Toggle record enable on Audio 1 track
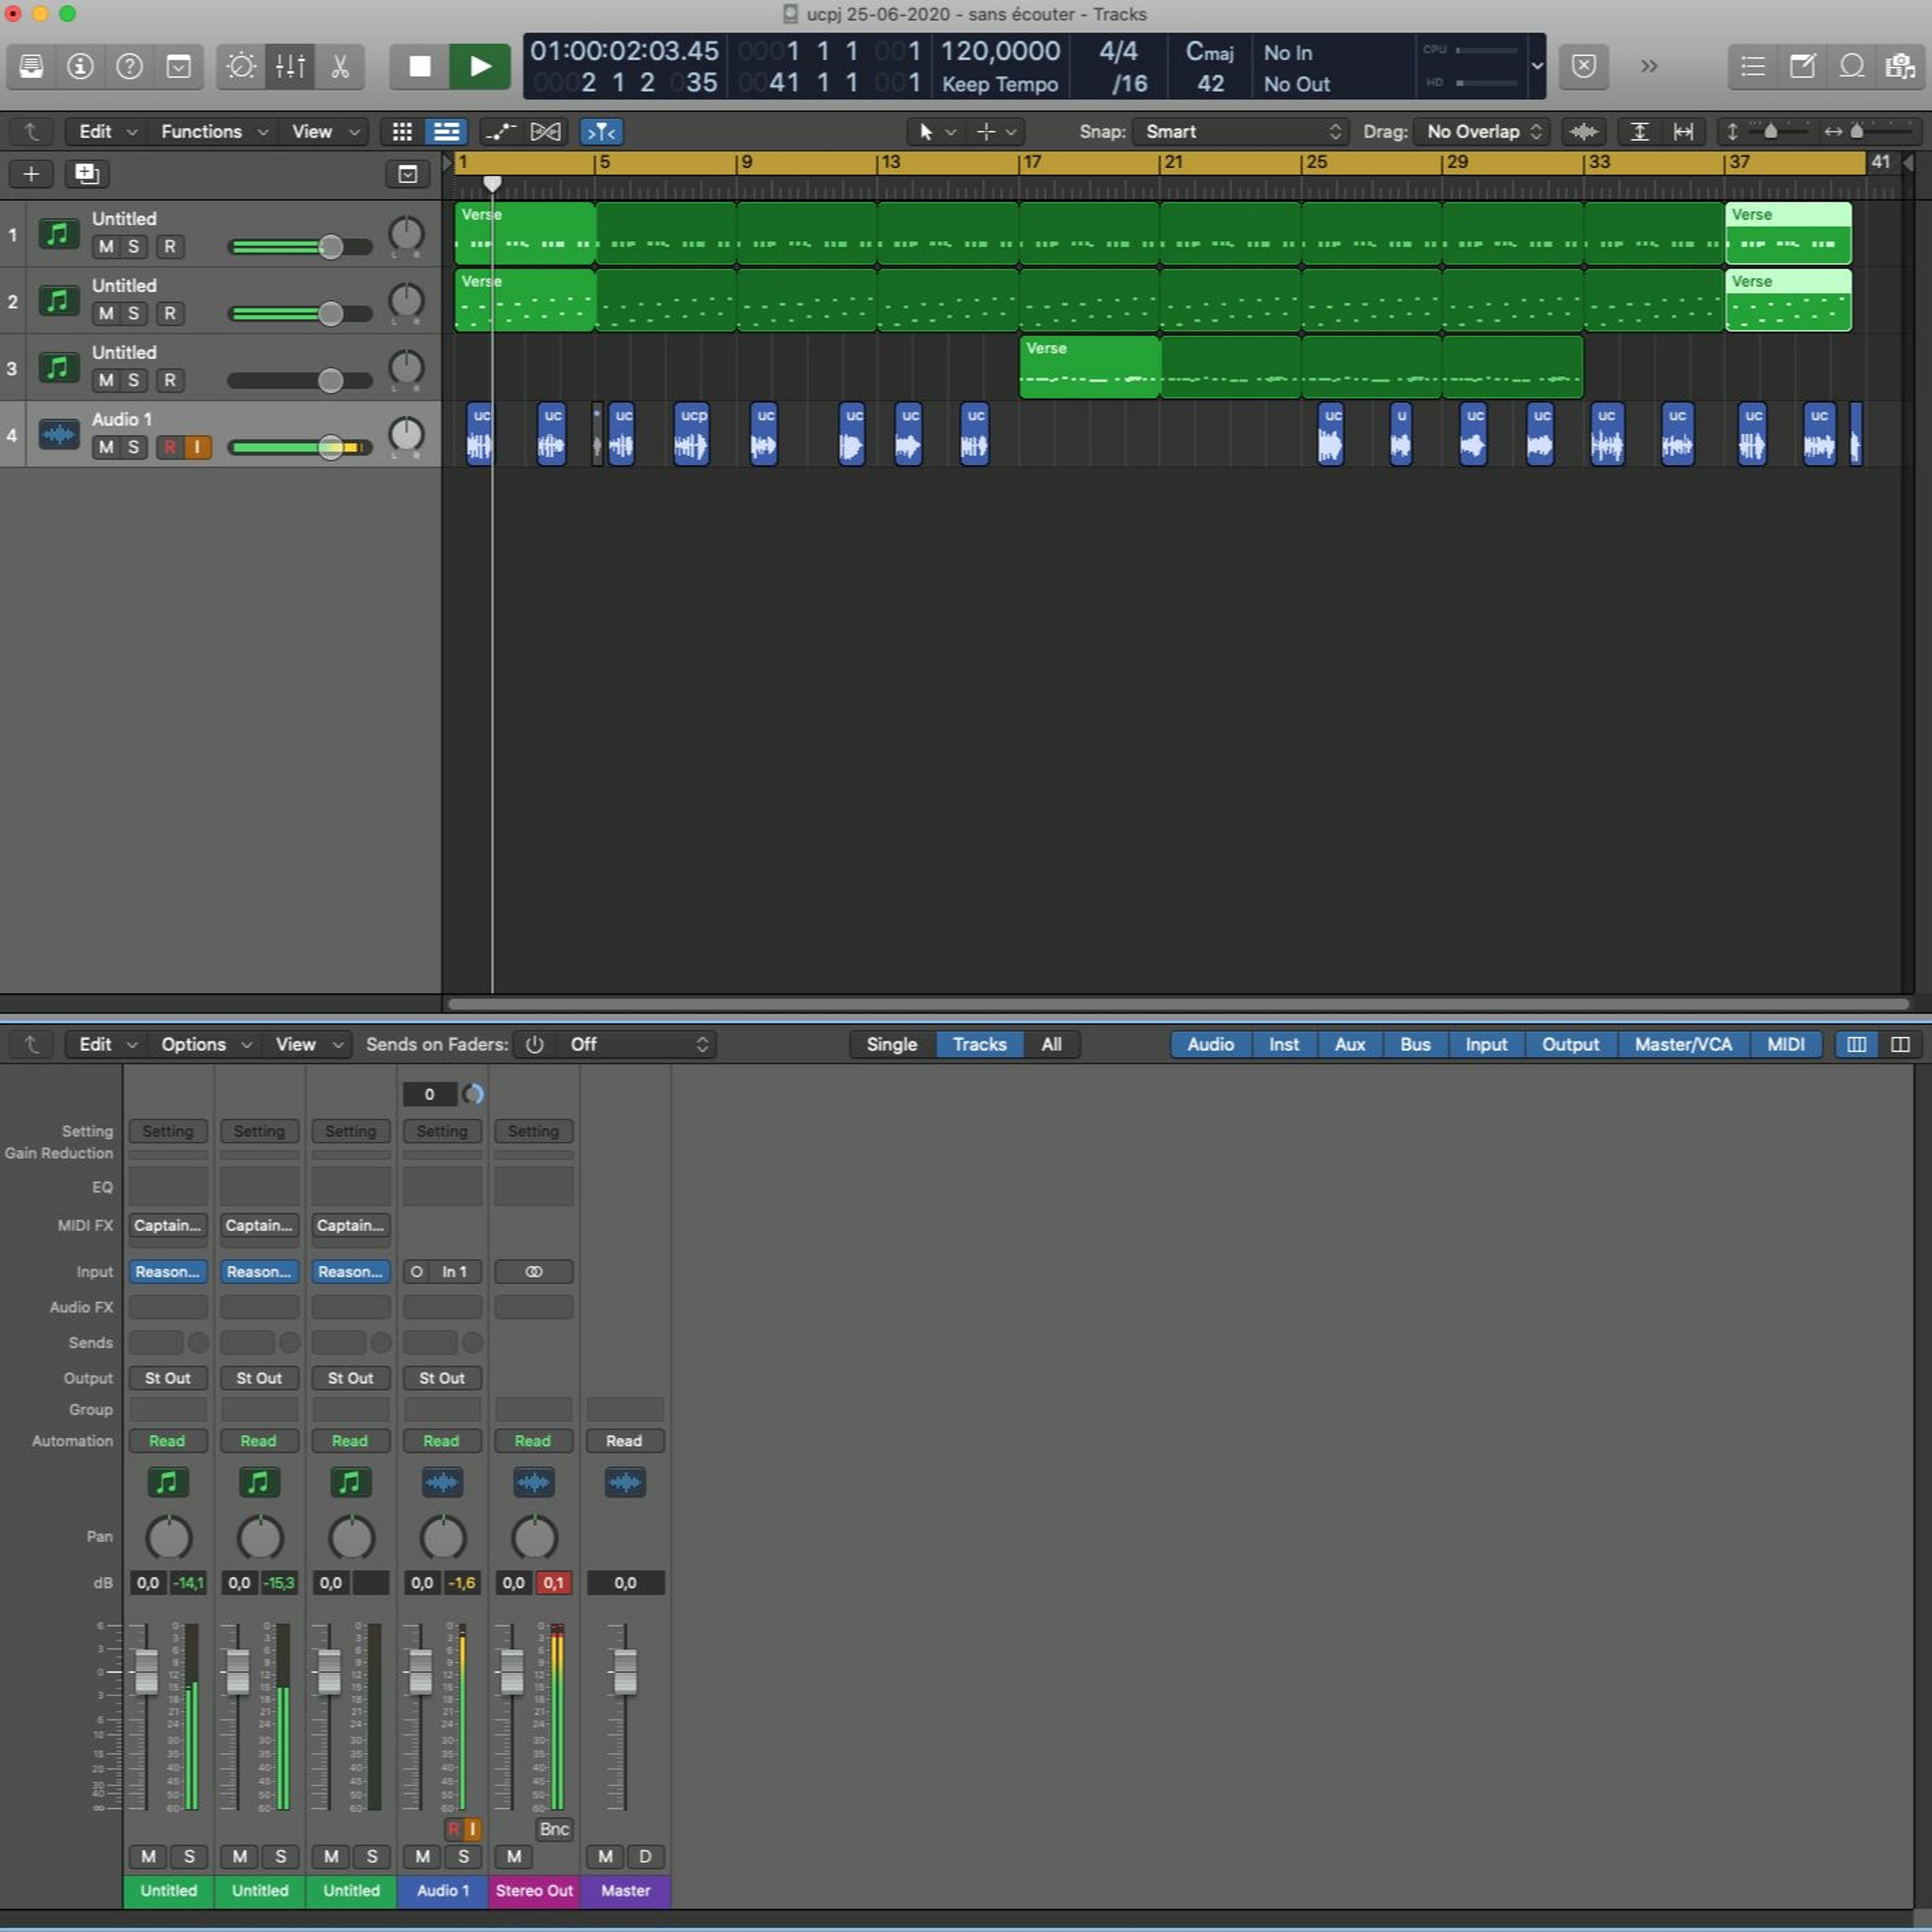The height and width of the screenshot is (1932, 1932). pyautogui.click(x=169, y=447)
